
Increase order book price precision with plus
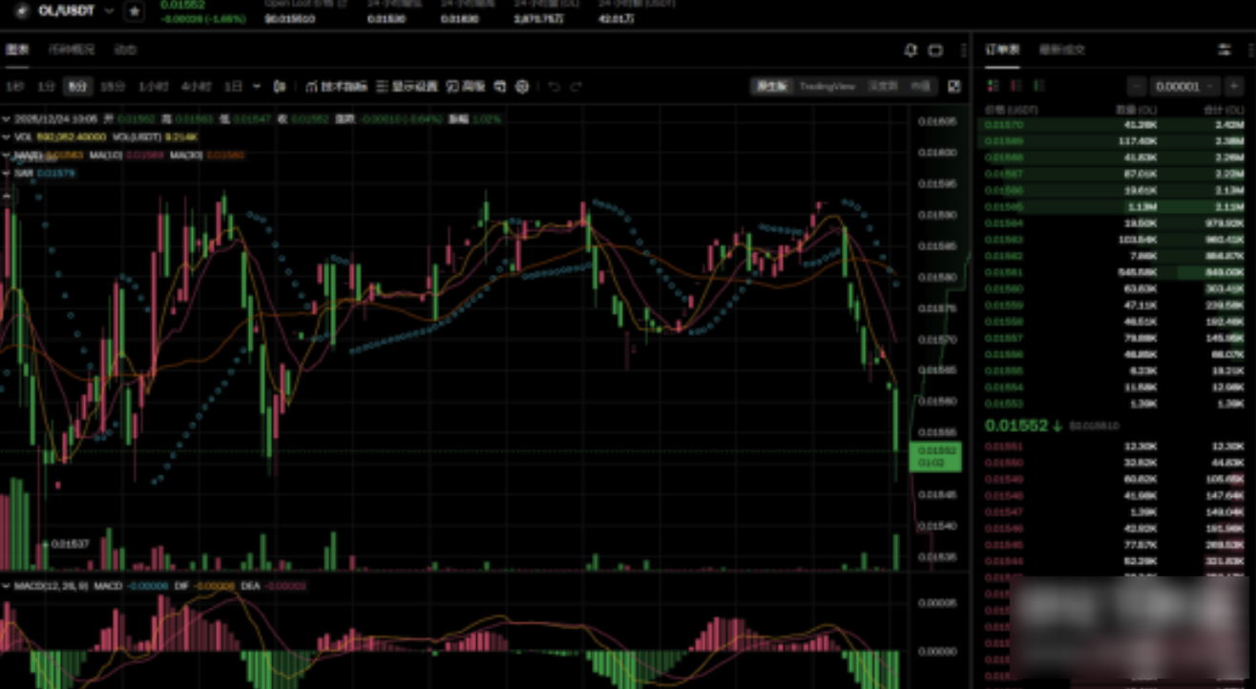coord(1234,86)
